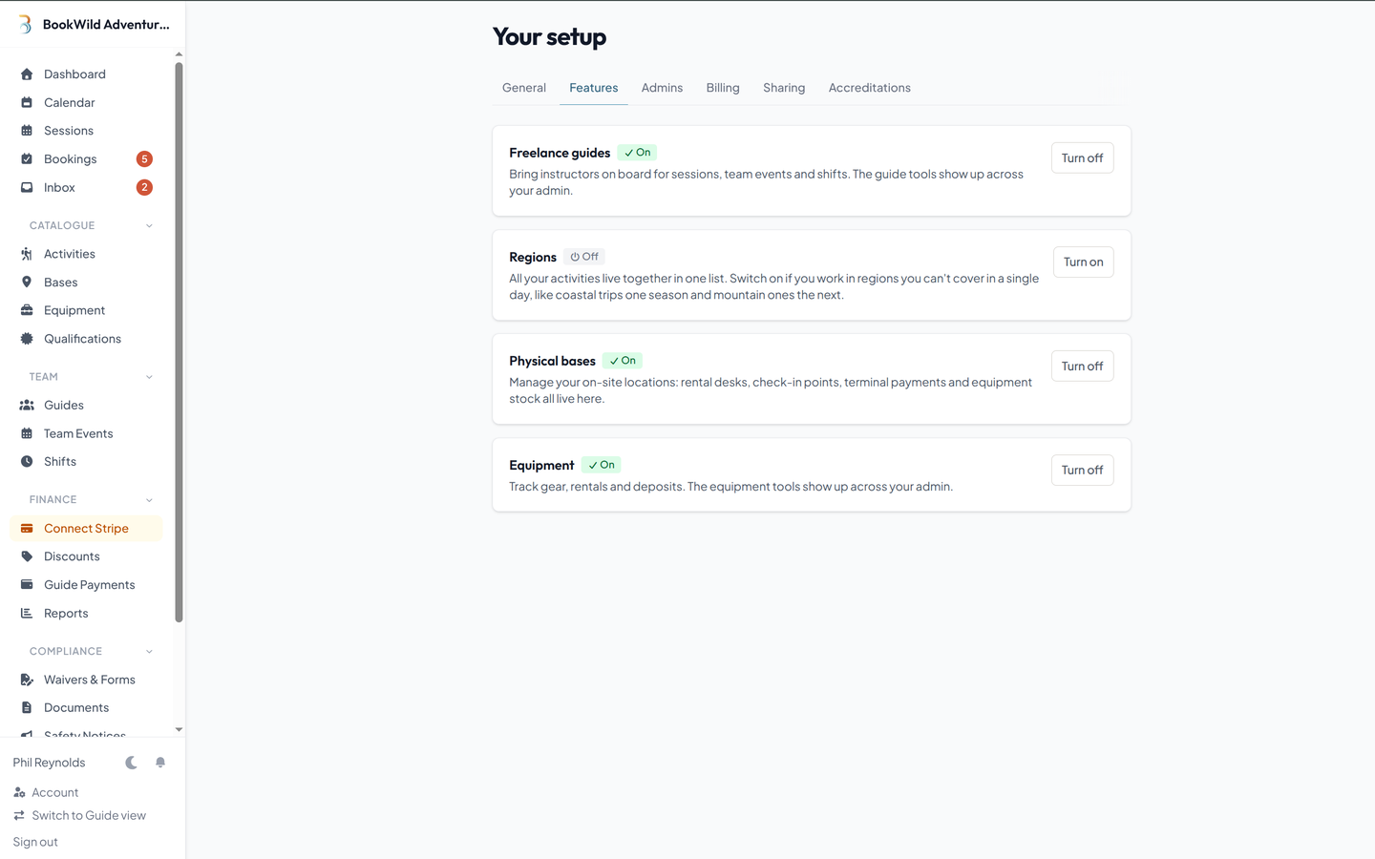The height and width of the screenshot is (859, 1375).
Task: Click the Physical bases card title
Action: [x=552, y=361]
